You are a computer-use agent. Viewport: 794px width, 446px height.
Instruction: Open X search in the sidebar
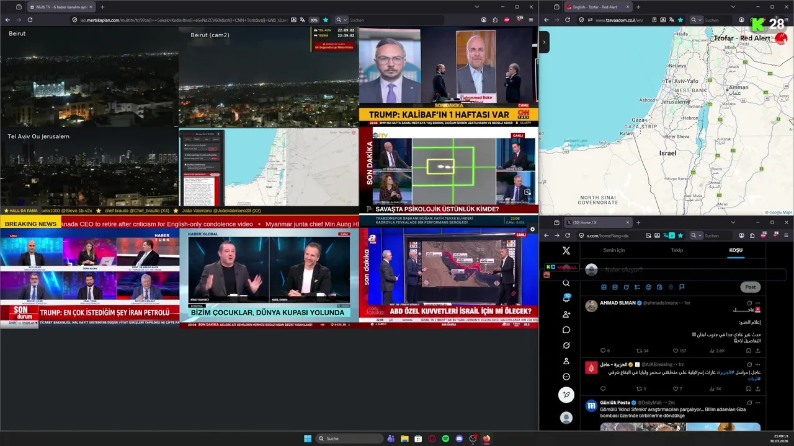pyautogui.click(x=566, y=283)
